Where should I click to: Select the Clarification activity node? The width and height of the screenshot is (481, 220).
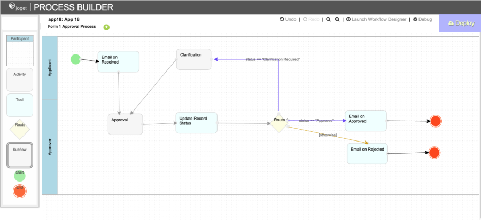coord(193,59)
